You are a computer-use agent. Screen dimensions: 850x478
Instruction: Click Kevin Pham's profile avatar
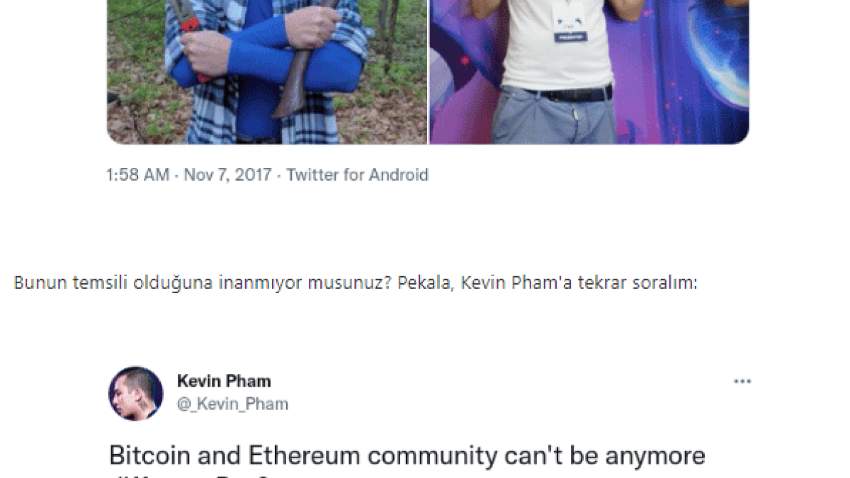coord(135,393)
